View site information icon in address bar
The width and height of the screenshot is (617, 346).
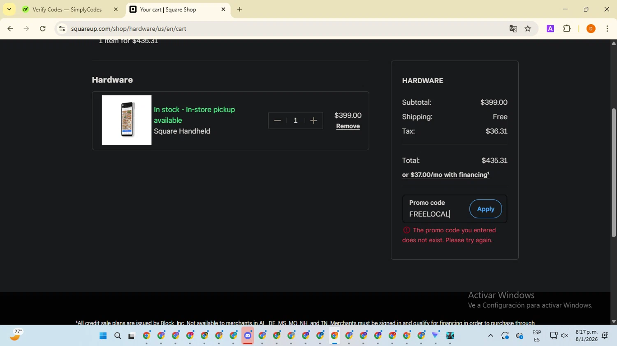click(x=62, y=29)
